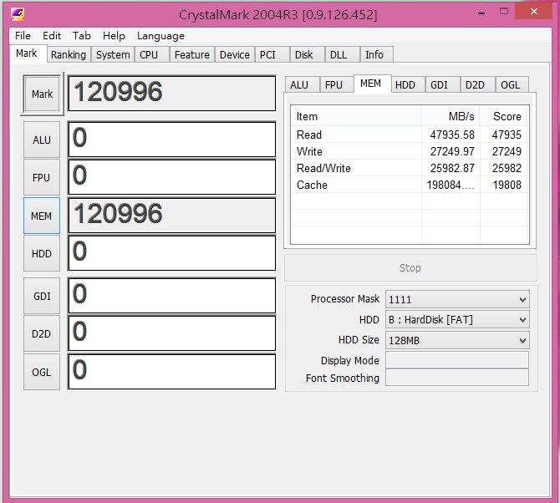560x503 pixels.
Task: Switch to the System tab
Action: click(113, 54)
